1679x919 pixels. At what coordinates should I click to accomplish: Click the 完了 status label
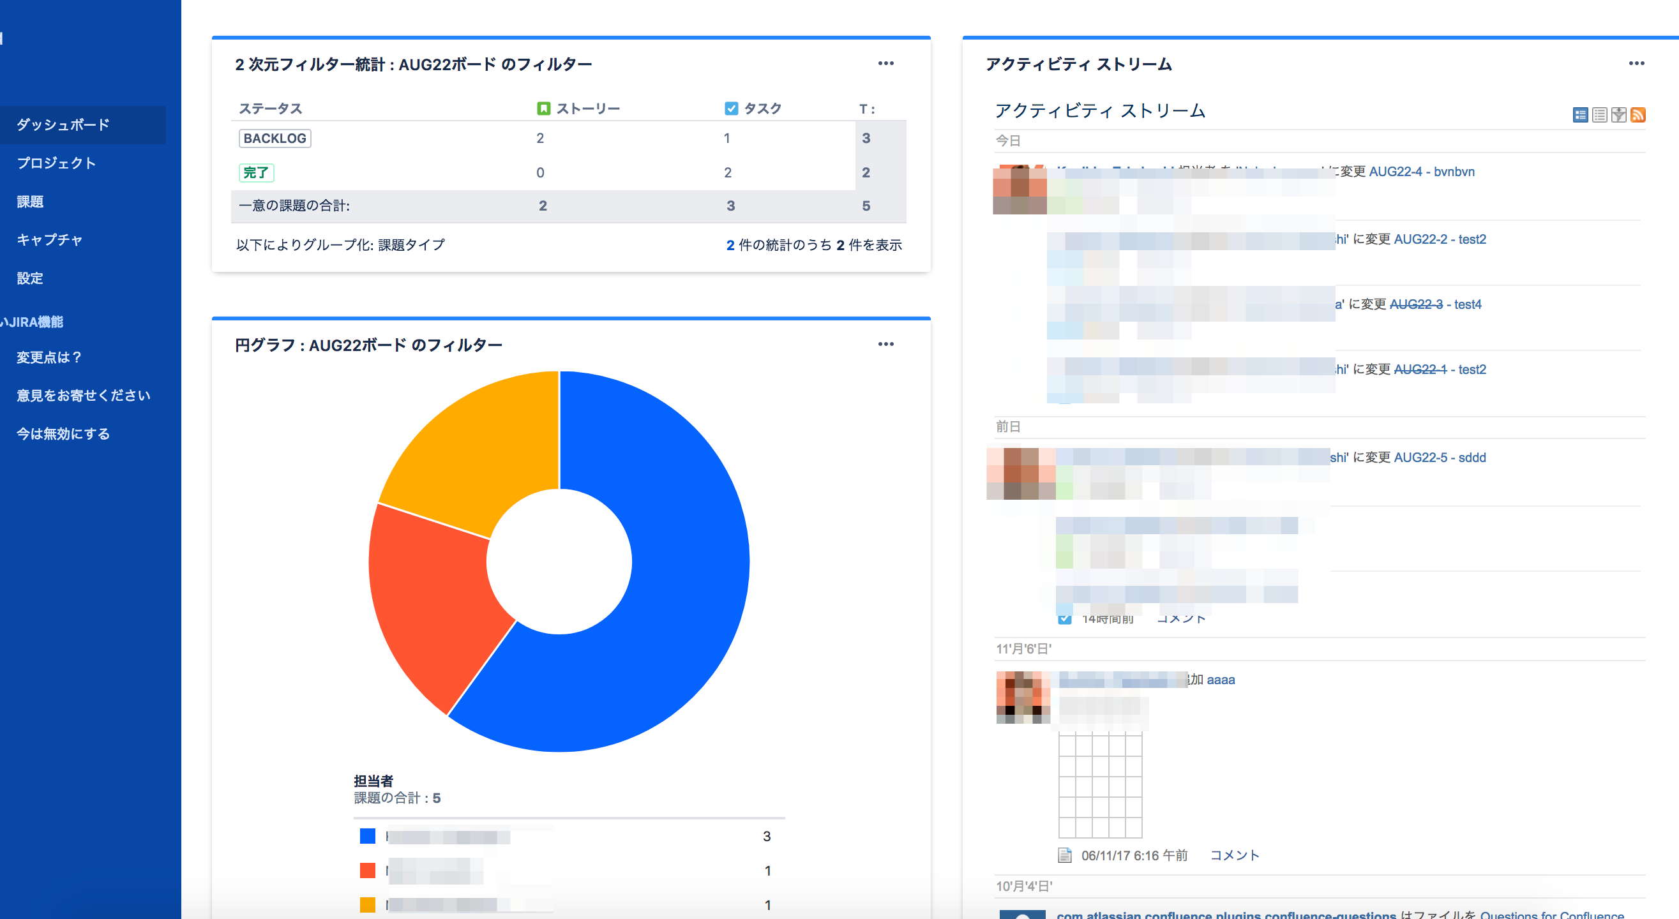(x=256, y=173)
